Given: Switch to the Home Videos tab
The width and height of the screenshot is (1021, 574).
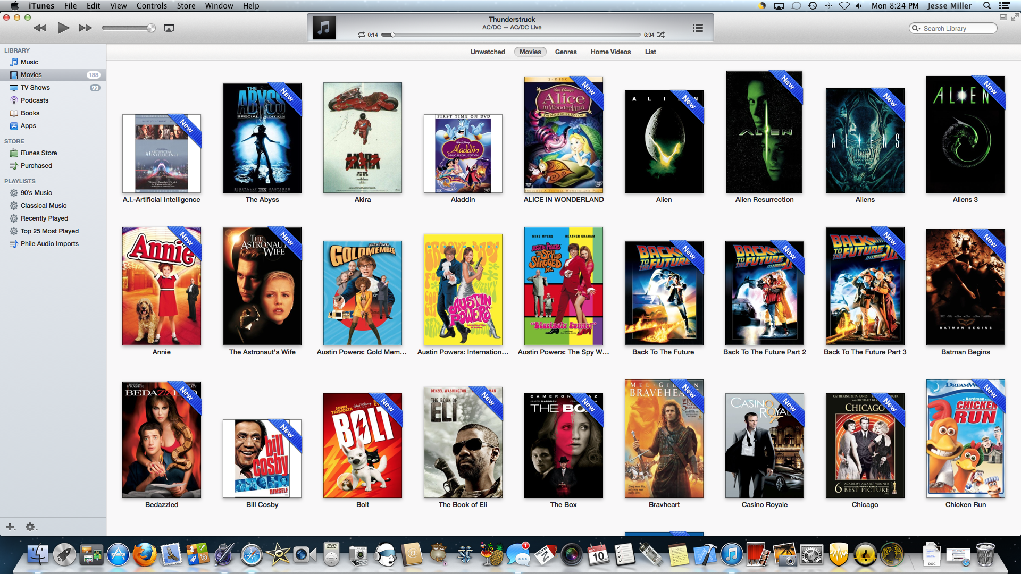Looking at the screenshot, I should [x=610, y=52].
